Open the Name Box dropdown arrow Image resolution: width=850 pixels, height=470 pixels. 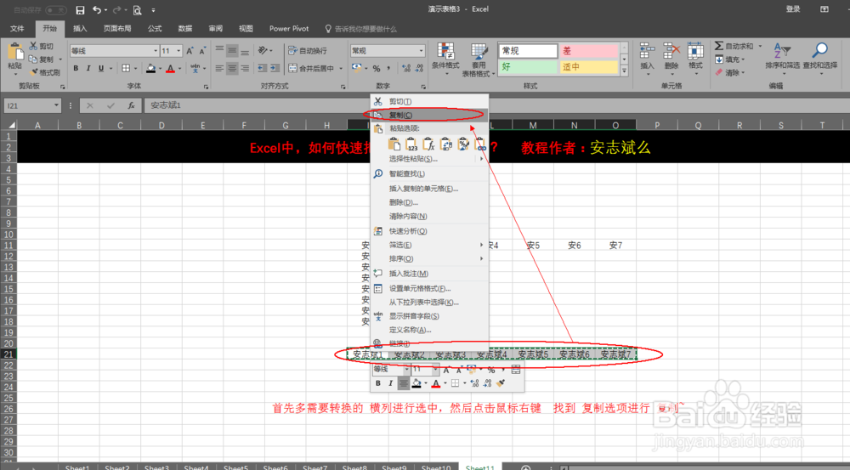(56, 105)
